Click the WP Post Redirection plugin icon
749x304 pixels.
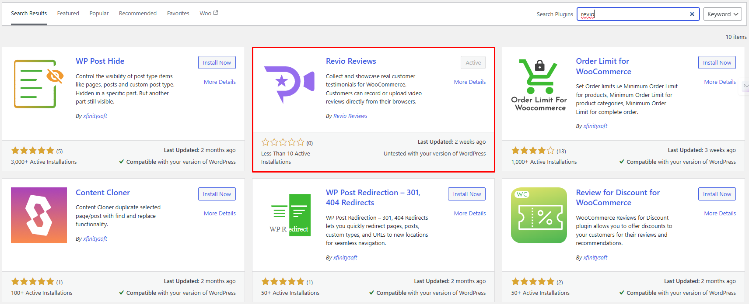pos(289,215)
